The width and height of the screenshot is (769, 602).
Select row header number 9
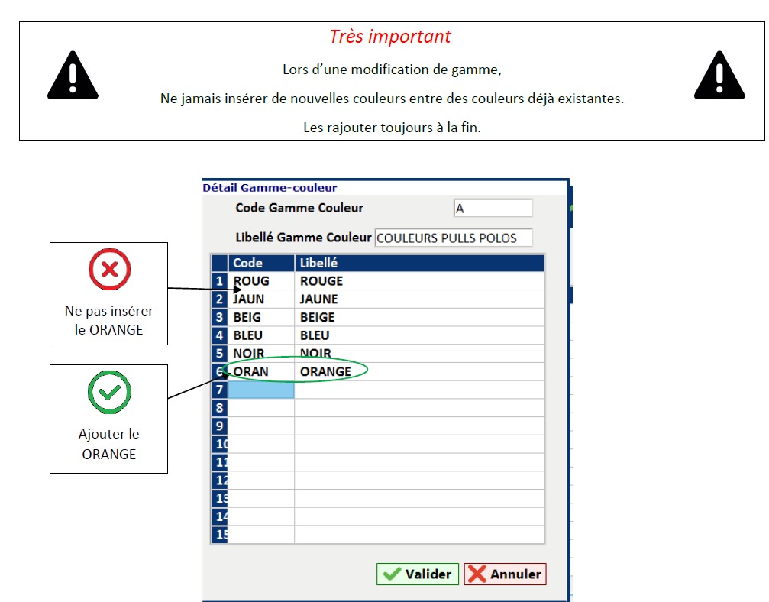(x=219, y=426)
